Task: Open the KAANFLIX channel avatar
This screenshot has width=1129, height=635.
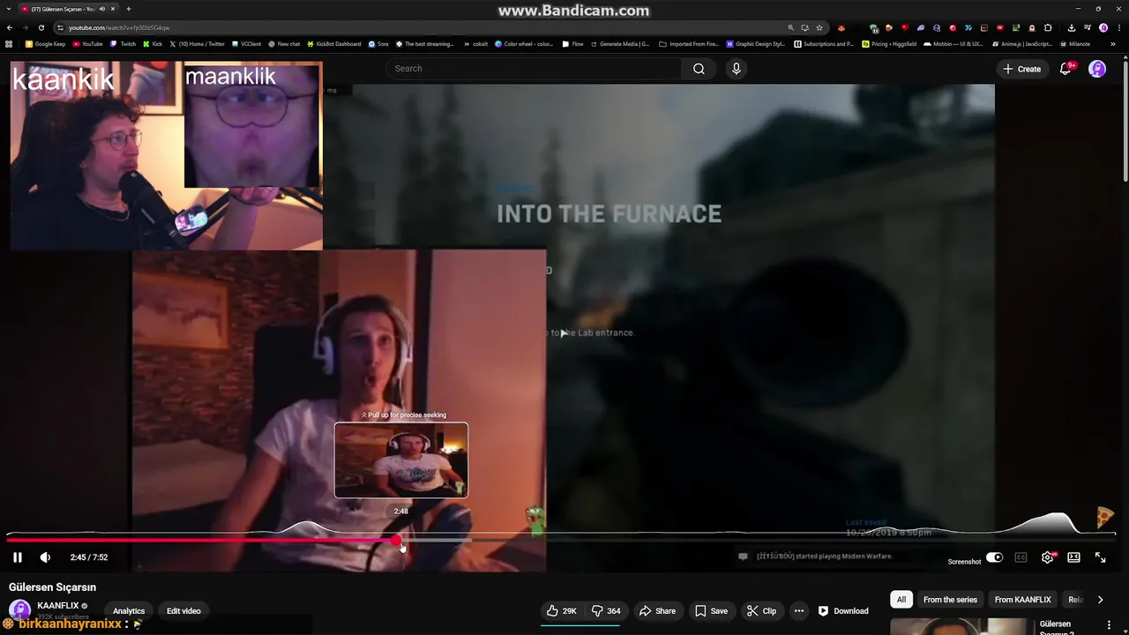Action: pos(19,610)
